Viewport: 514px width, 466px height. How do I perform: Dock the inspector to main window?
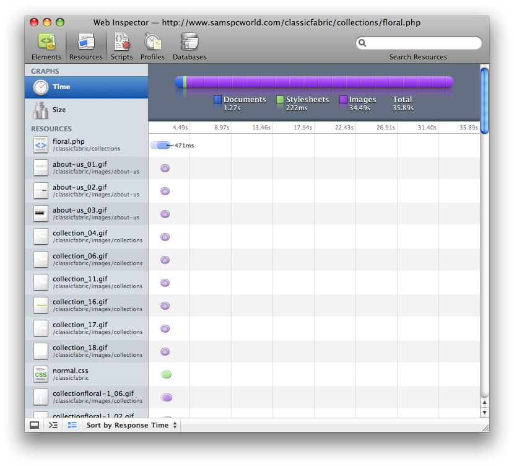tap(35, 425)
